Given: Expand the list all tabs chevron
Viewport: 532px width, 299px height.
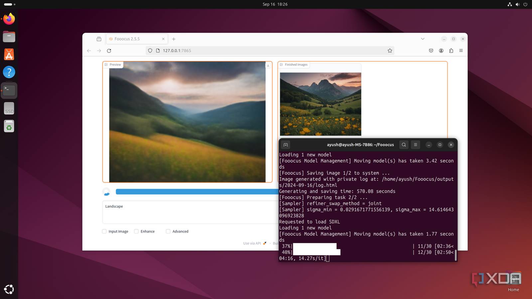Looking at the screenshot, I should tap(423, 39).
